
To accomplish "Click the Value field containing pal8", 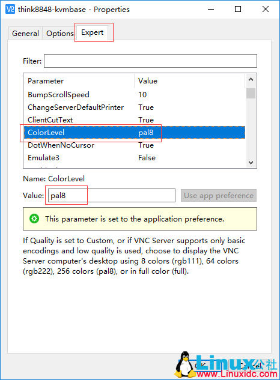I will pyautogui.click(x=112, y=195).
